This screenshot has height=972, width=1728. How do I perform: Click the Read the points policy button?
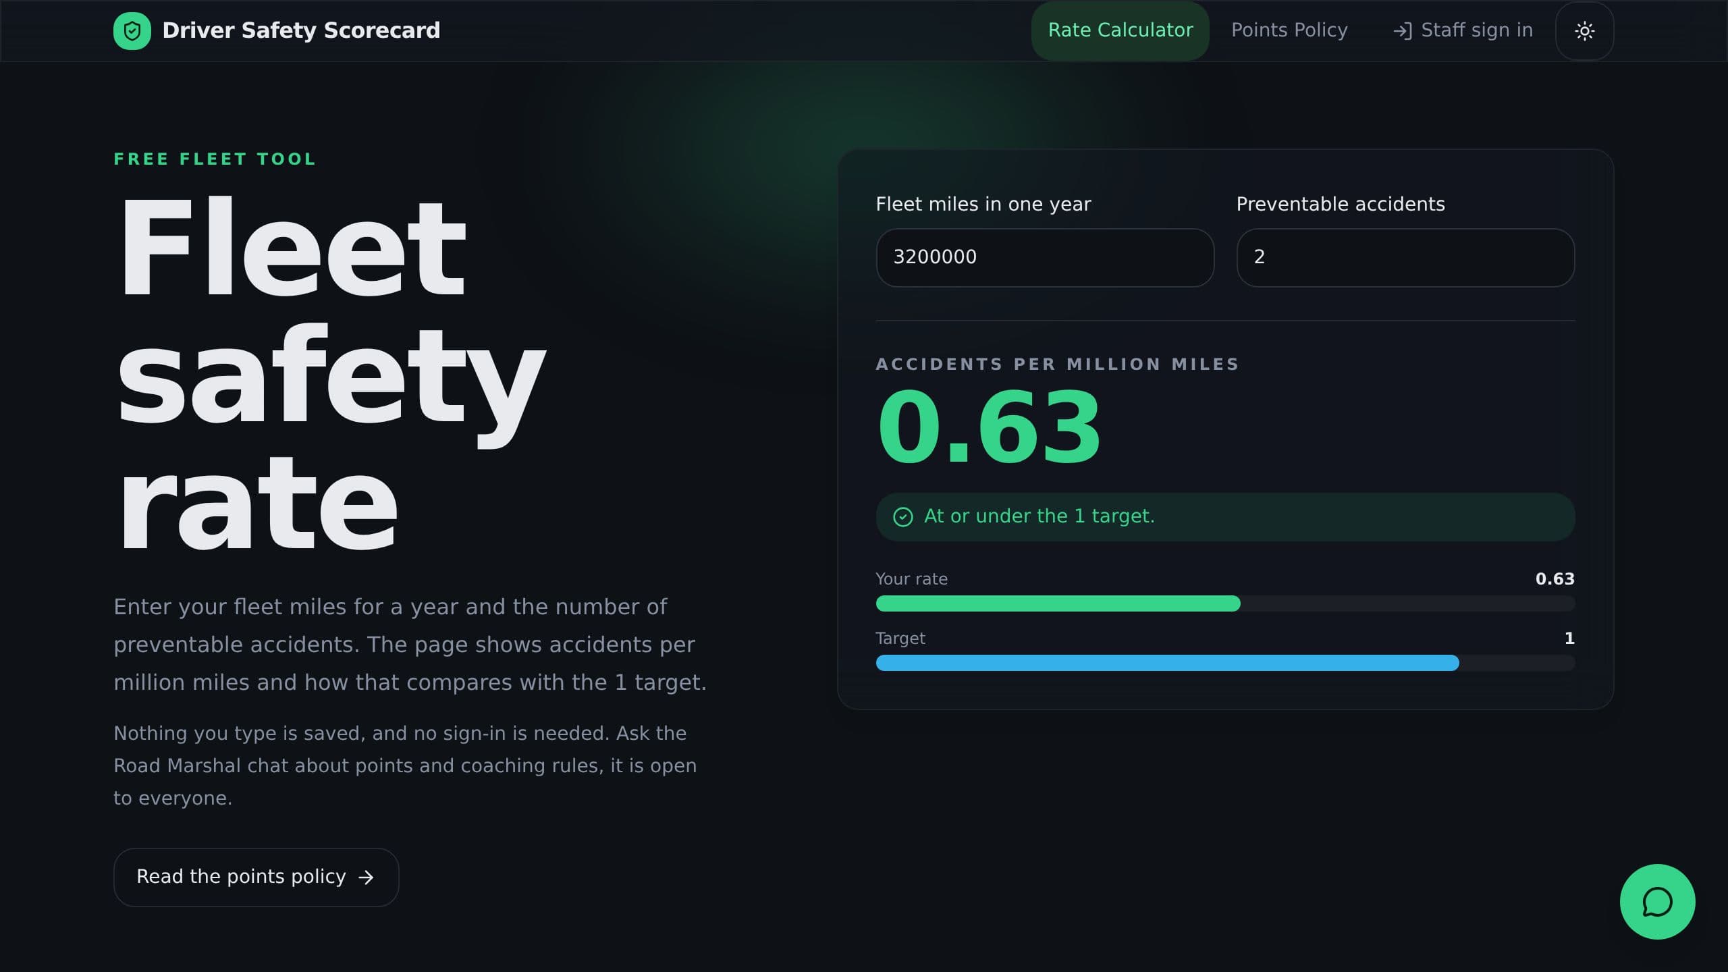pyautogui.click(x=256, y=878)
